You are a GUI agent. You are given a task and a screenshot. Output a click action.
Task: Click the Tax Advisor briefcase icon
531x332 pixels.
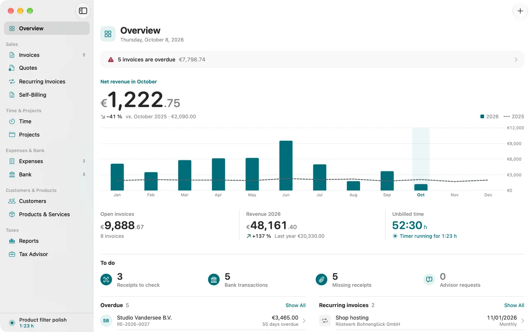tap(12, 254)
